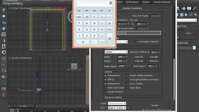Screen dimensions: 199x112
Task: Click the outlined light bulb icon at toolbar bottom
Action: click(4, 95)
